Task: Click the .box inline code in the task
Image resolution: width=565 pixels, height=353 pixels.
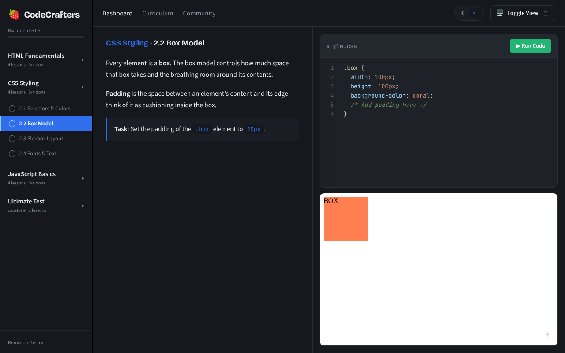Action: 202,129
